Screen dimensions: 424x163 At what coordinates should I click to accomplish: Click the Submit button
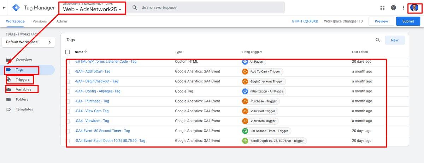[x=408, y=21]
